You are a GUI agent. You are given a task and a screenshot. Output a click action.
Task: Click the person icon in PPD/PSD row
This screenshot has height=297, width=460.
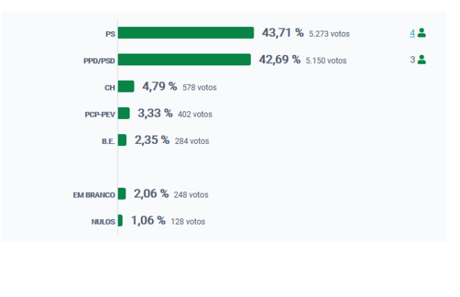click(x=422, y=59)
